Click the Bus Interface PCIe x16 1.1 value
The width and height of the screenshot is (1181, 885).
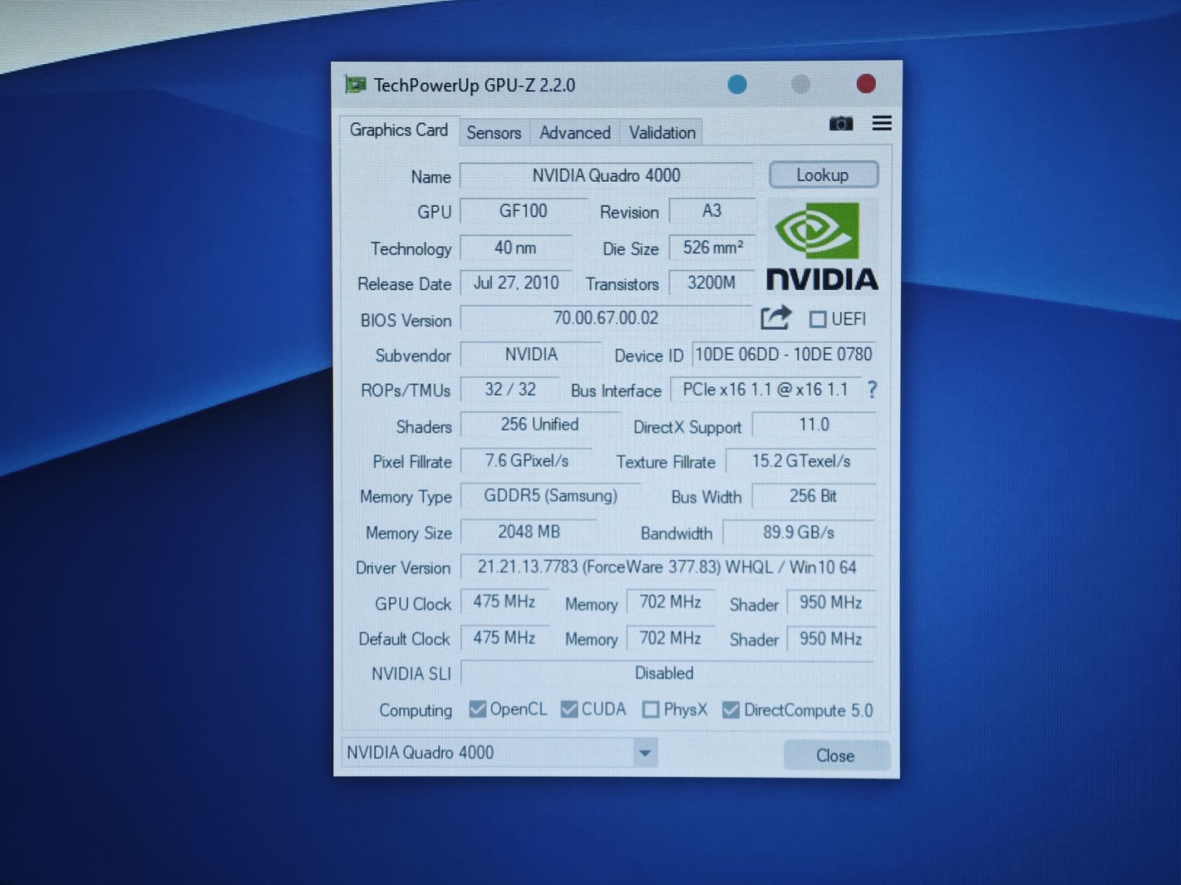pyautogui.click(x=766, y=390)
